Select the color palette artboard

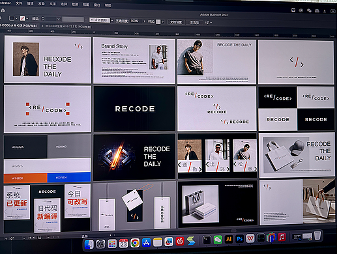[x=47, y=159]
